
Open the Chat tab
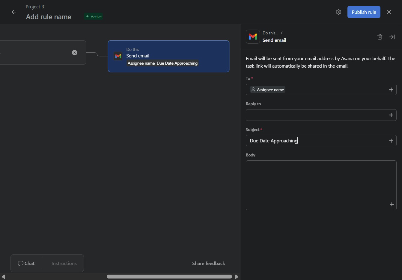[26, 263]
